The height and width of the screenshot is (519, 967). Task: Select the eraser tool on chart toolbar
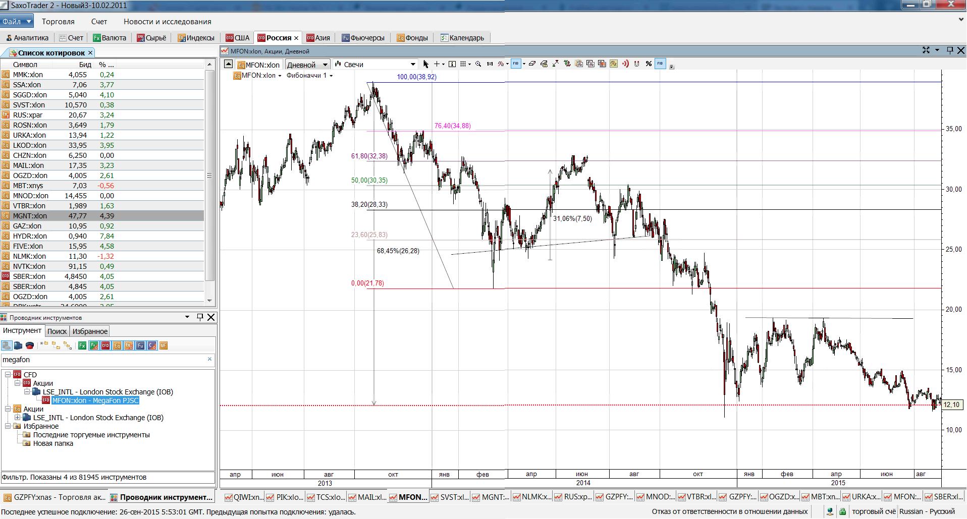pyautogui.click(x=532, y=64)
